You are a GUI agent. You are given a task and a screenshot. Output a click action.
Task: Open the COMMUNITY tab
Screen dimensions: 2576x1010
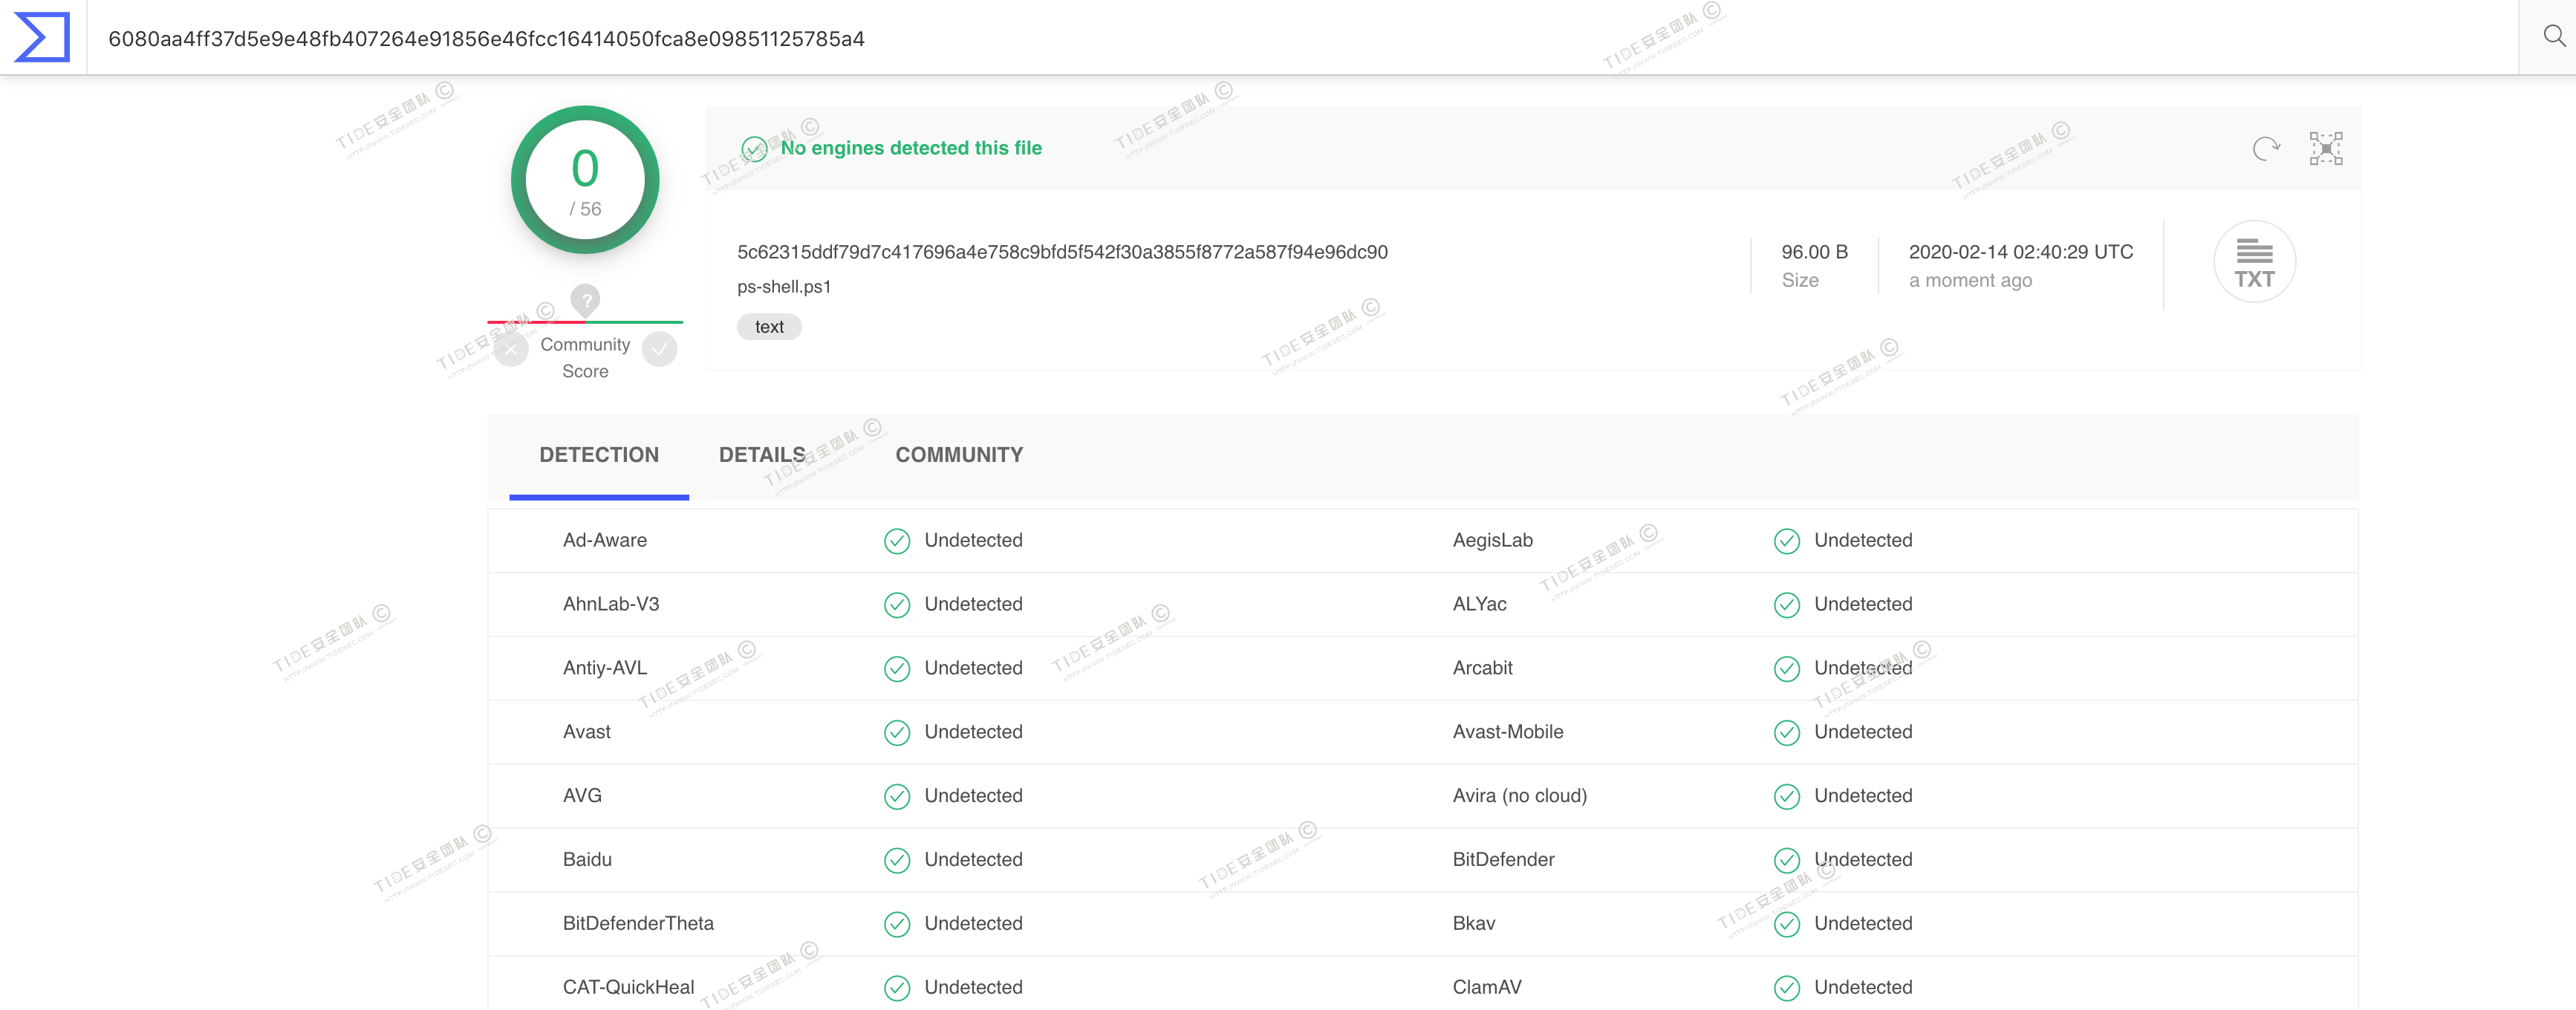click(x=958, y=455)
